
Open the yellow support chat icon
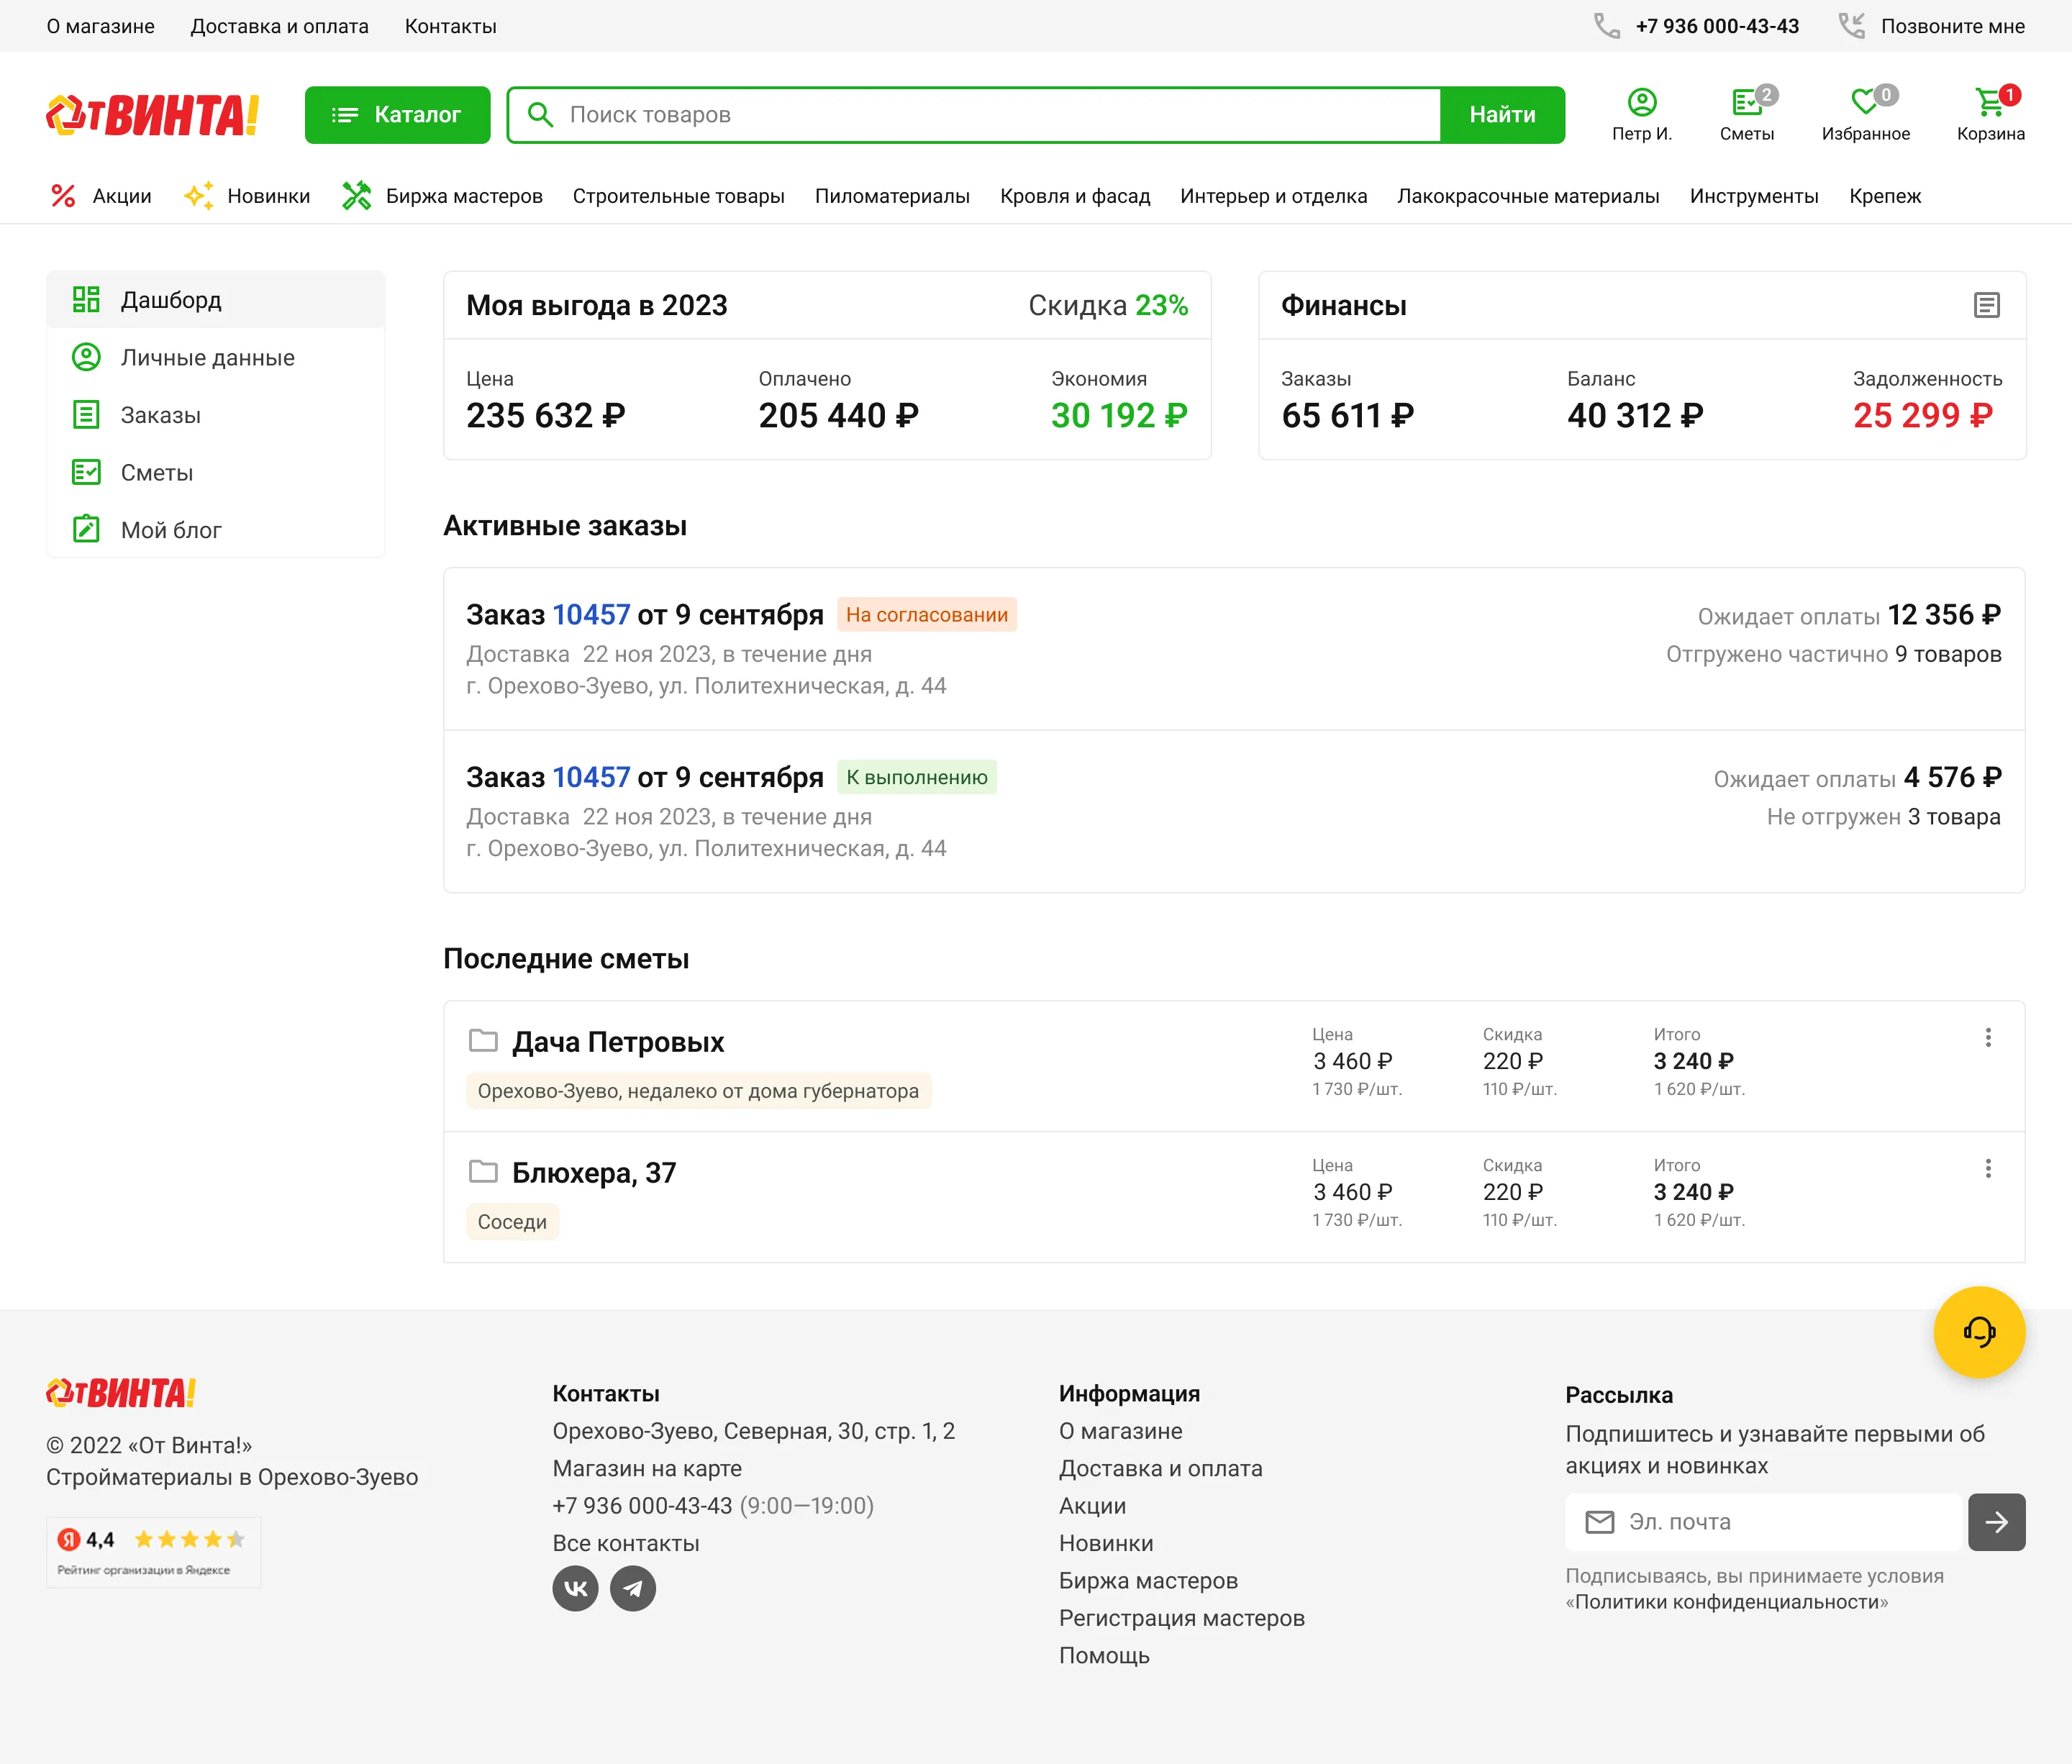pyautogui.click(x=1980, y=1332)
